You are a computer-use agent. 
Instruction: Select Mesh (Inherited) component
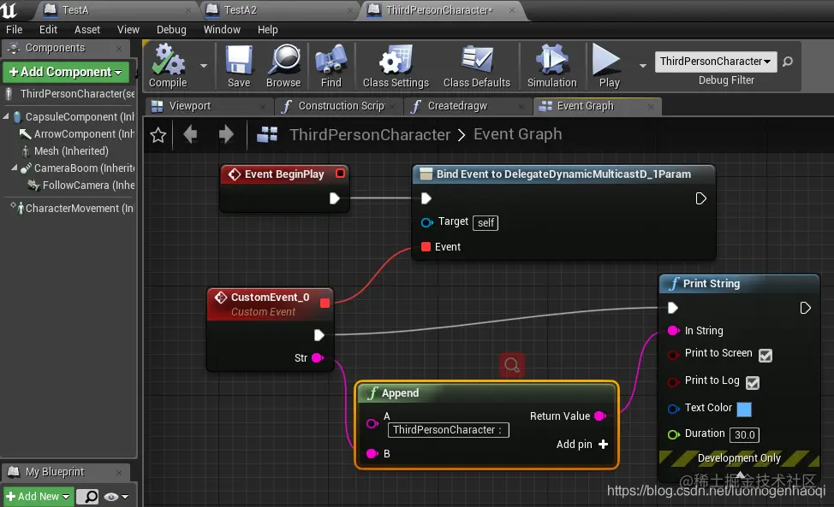(x=64, y=151)
